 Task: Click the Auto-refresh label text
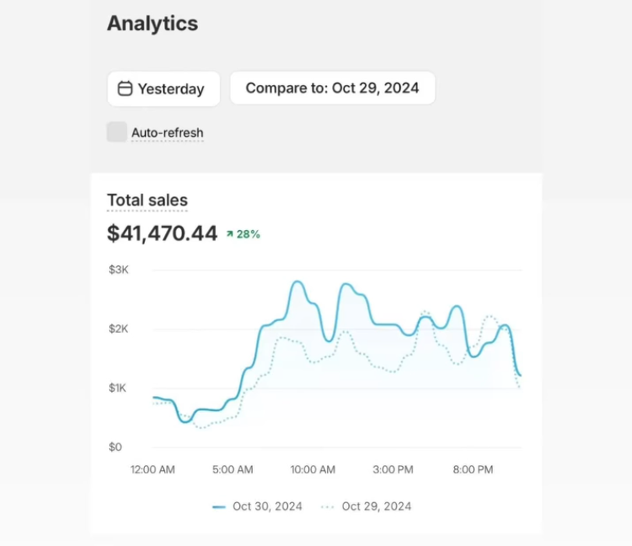[167, 133]
